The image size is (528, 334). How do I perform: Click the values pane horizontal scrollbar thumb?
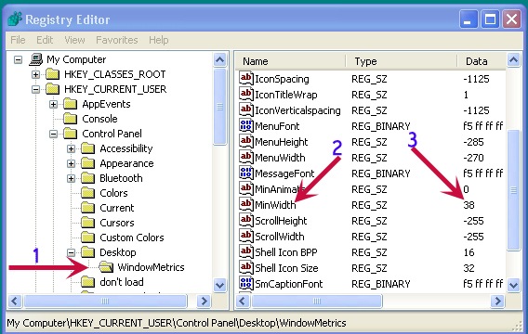click(x=317, y=302)
